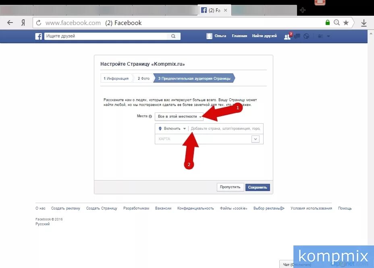
Task: Click the zoom-out magnifier in the address bar
Action: pyautogui.click(x=337, y=23)
